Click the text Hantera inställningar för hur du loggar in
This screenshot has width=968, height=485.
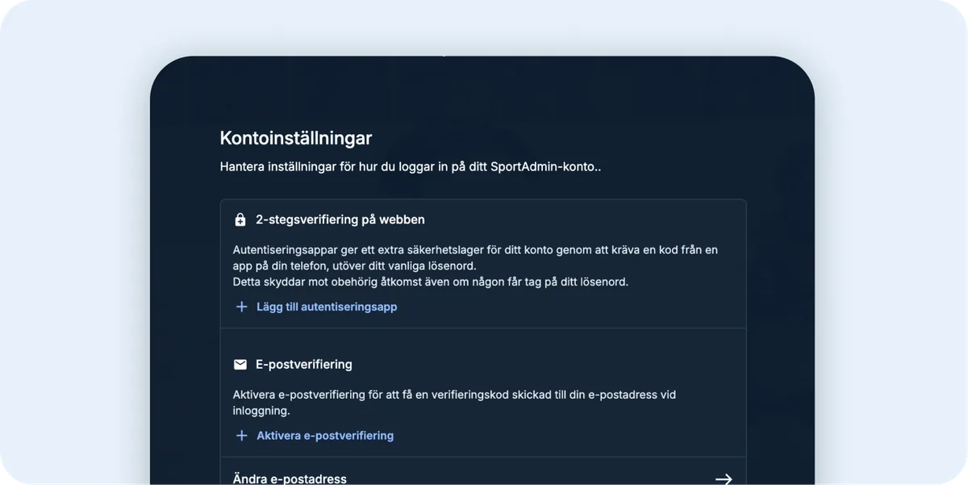click(411, 167)
